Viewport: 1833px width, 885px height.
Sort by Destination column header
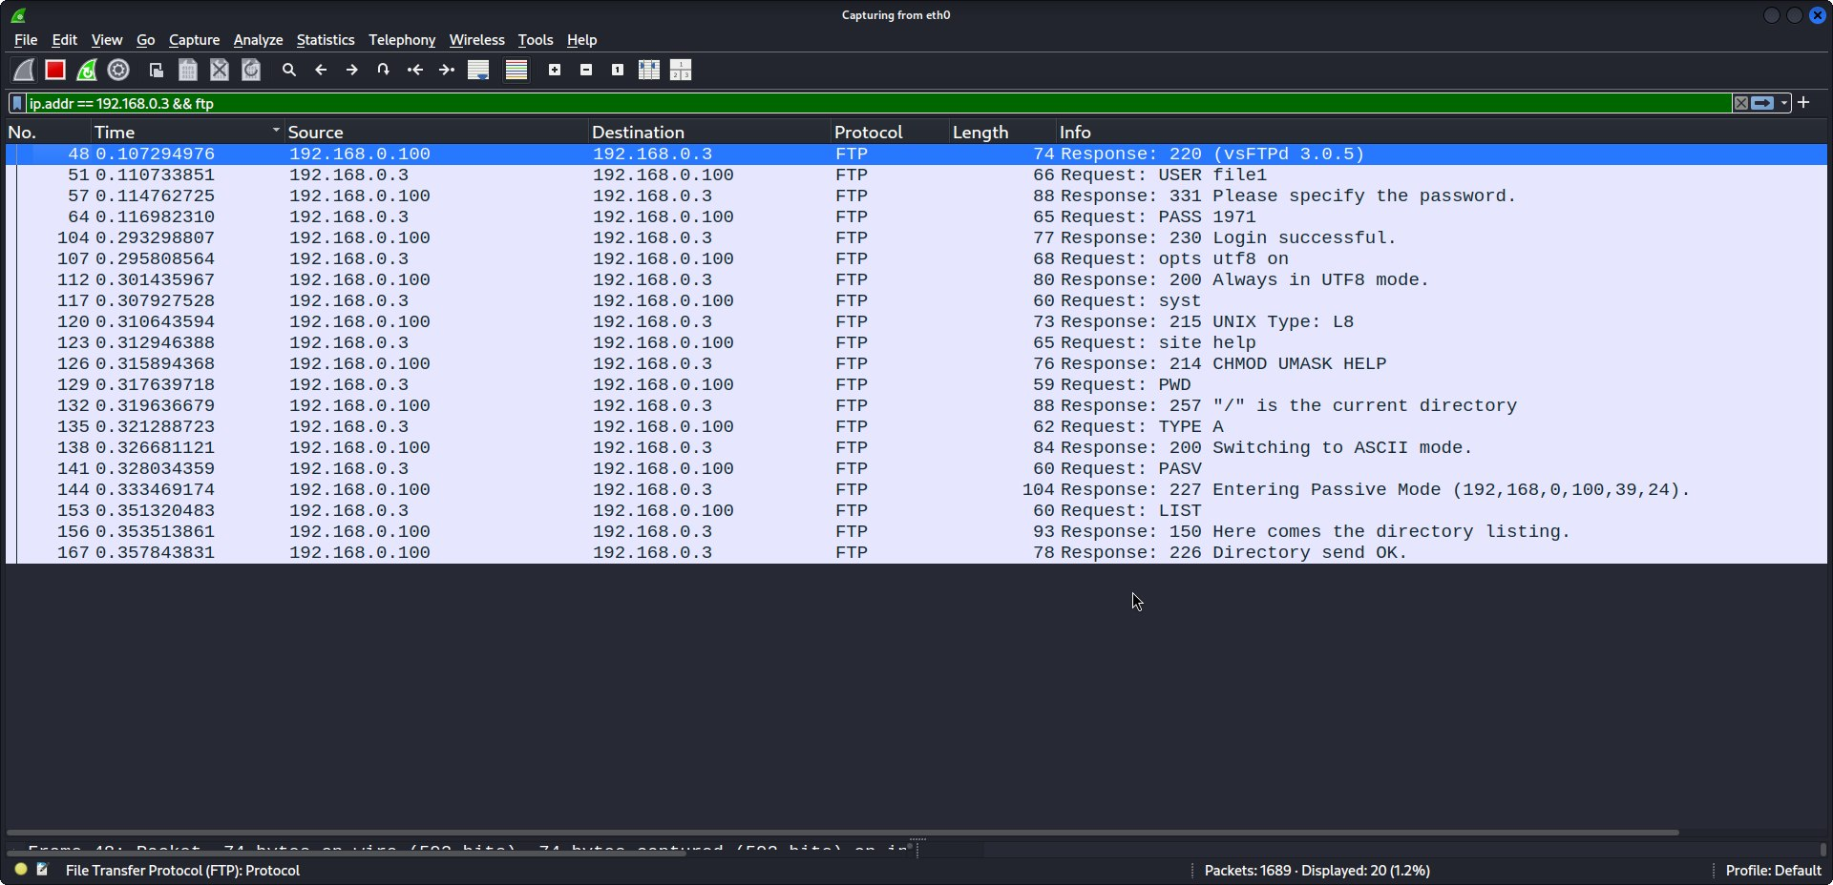point(709,132)
